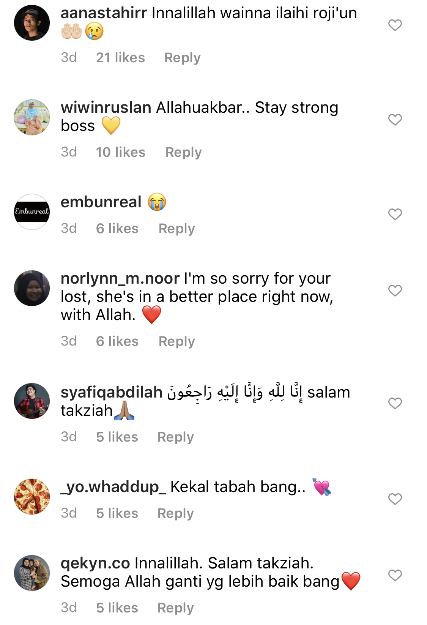Open the syafiqabdilah username link
Viewport: 427px width, 625px height.
tap(112, 392)
